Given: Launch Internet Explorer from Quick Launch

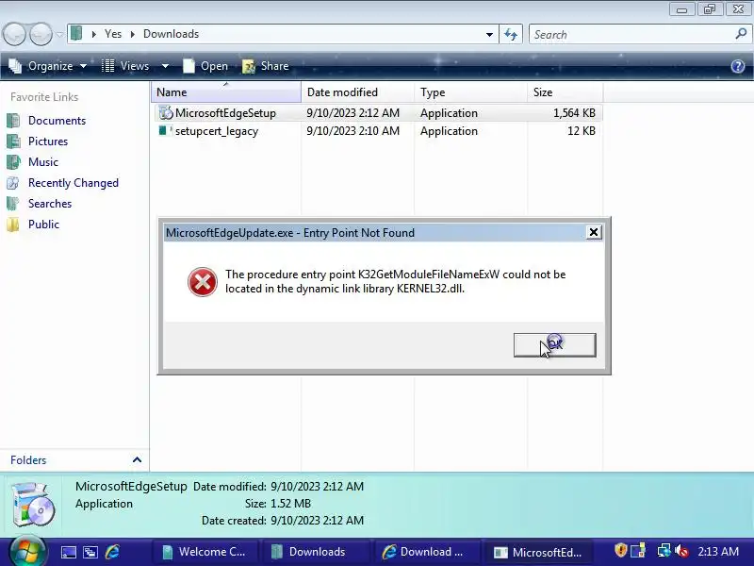Looking at the screenshot, I should [112, 552].
